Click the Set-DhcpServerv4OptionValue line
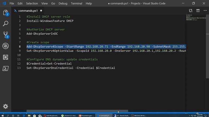This screenshot has width=209, height=117. click(x=106, y=51)
